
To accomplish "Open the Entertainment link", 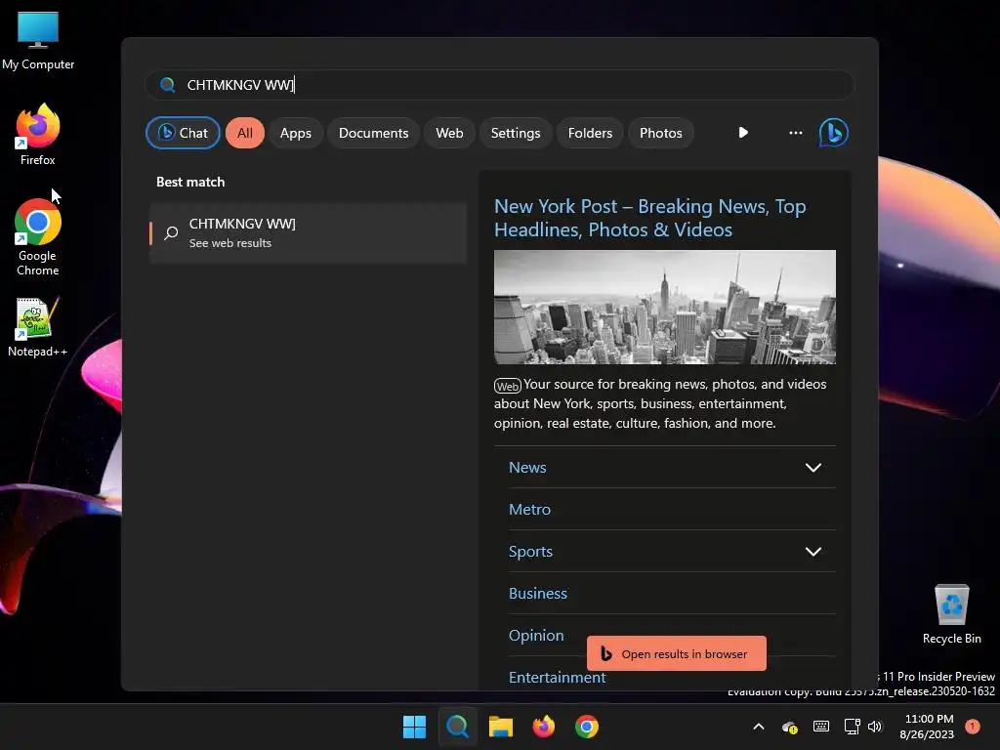I will click(x=557, y=678).
